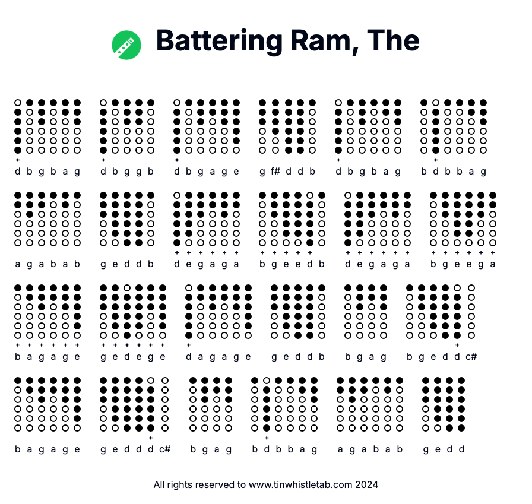Click the "g e d d d c#" note text

[x=136, y=449]
